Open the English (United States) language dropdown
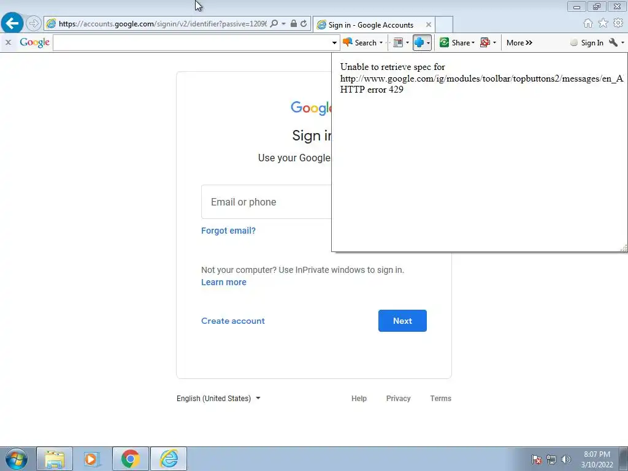Screen dimensions: 628x471 click(219, 399)
